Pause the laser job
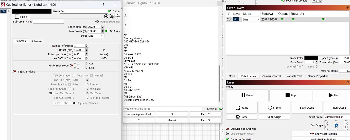The height and width of the screenshot is (140, 350). pos(247,95)
